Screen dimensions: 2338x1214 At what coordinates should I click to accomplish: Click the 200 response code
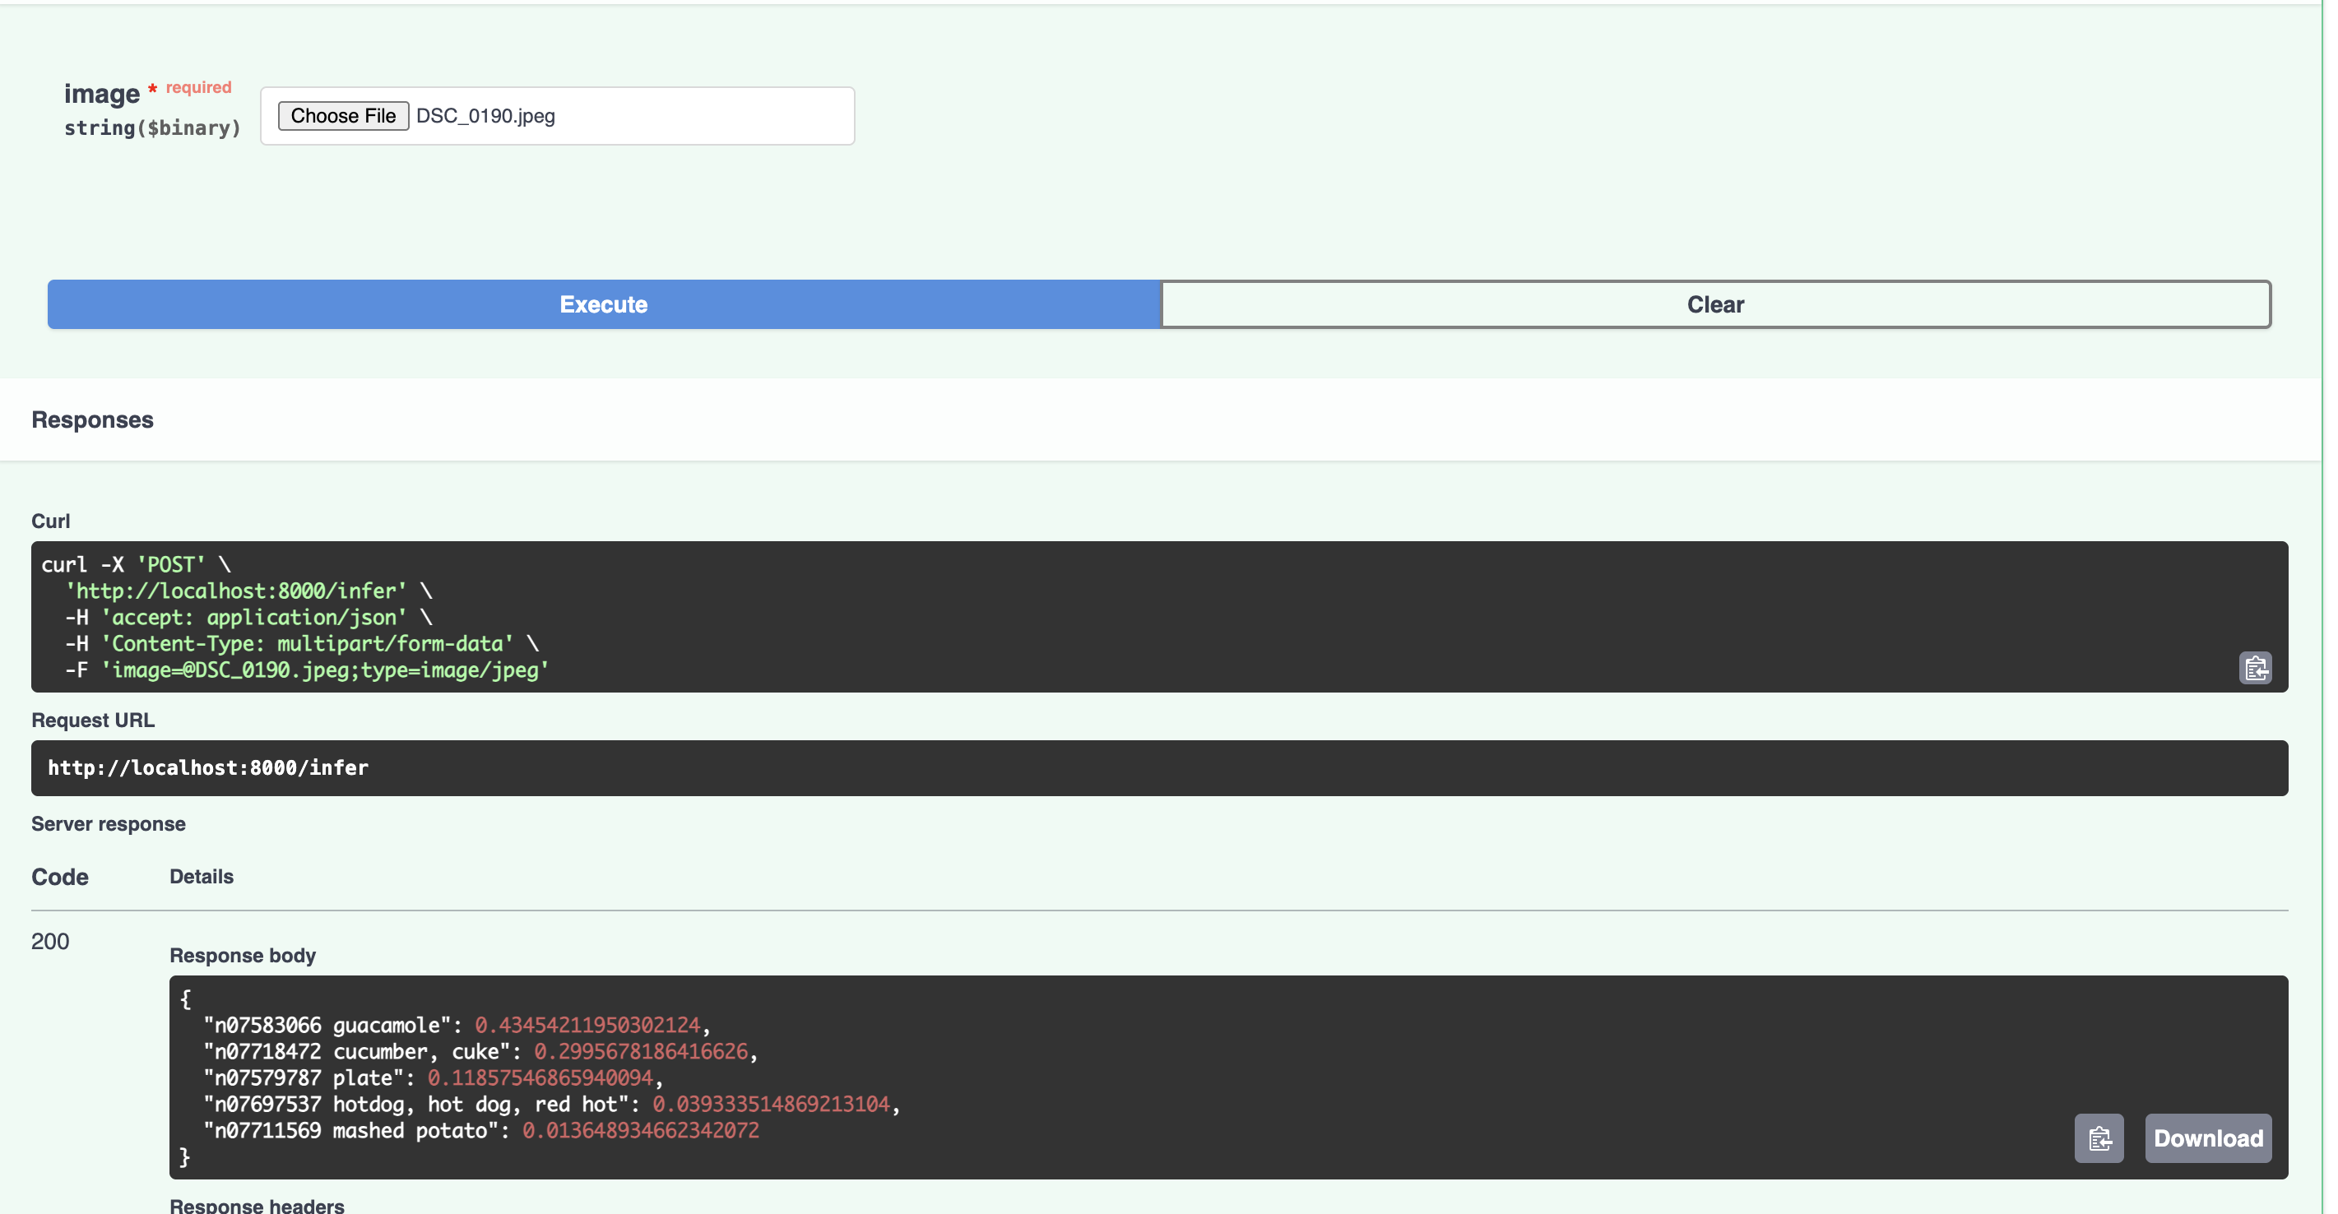[50, 942]
